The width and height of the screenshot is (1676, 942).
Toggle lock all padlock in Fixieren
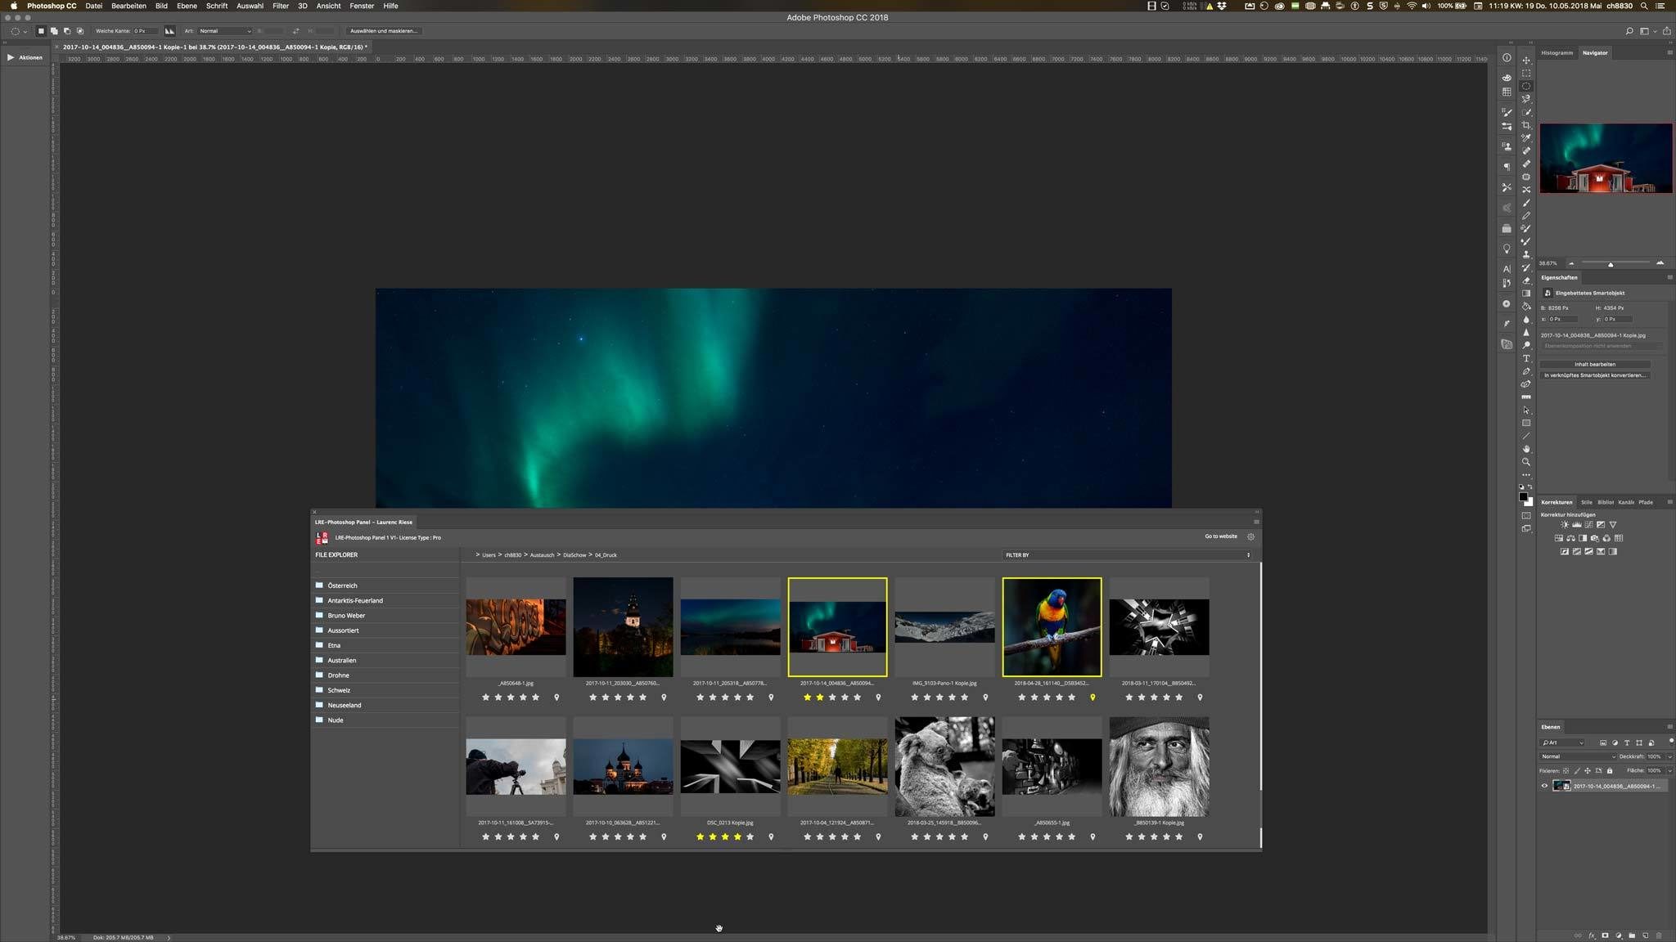[x=1610, y=771]
